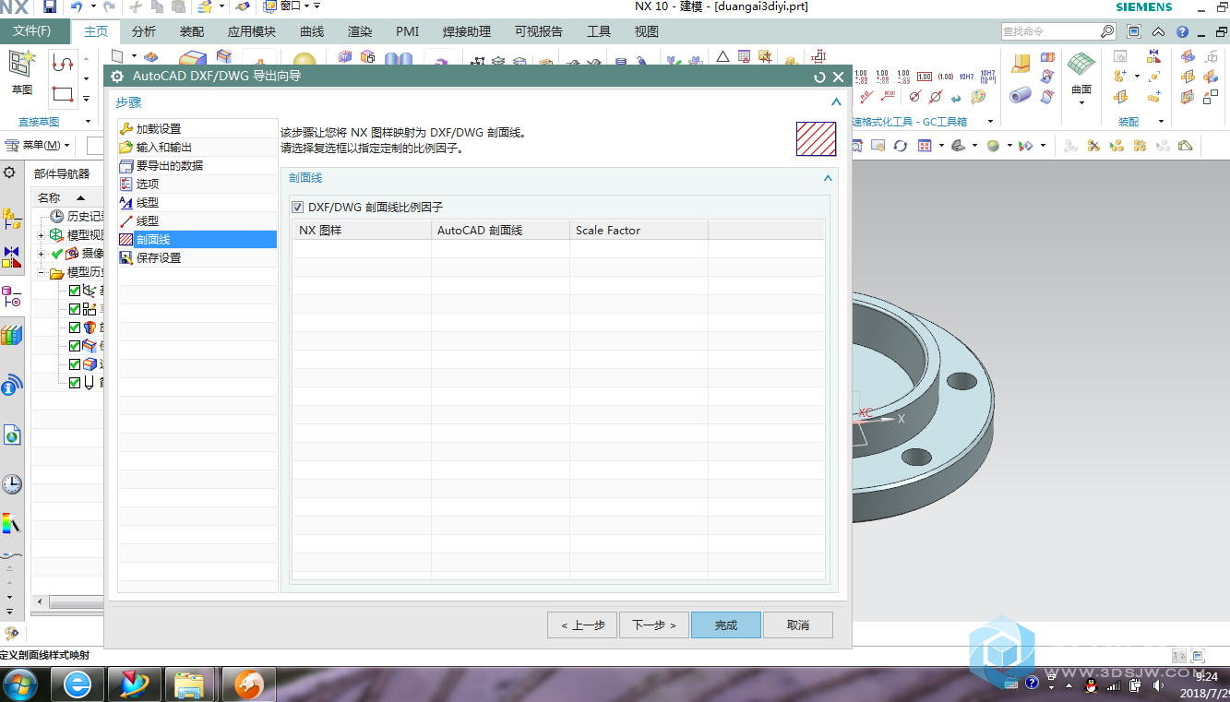Open the 直接草图 group dropdown arrow
Viewport: 1230px width, 702px height.
(x=88, y=122)
